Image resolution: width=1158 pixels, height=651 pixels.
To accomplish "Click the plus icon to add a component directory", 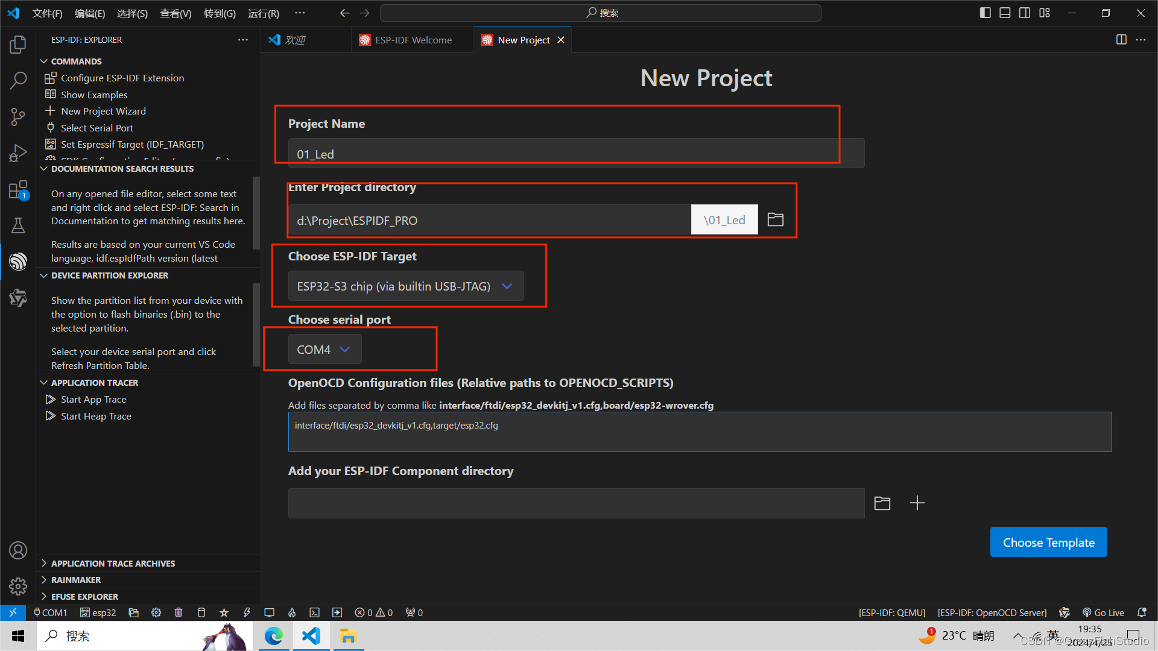I will tap(917, 503).
